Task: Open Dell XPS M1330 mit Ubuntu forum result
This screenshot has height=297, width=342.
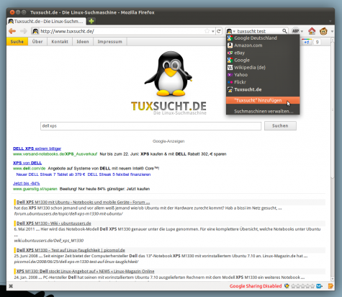Action: 84,202
